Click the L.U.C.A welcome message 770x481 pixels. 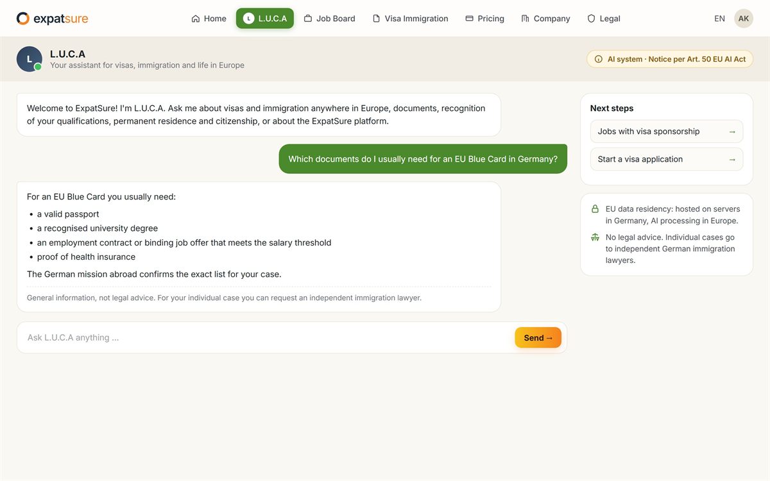(259, 115)
